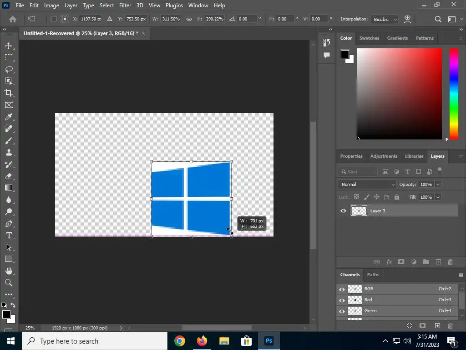This screenshot has height=350, width=466.
Task: Click the Windows search box
Action: coord(95,341)
